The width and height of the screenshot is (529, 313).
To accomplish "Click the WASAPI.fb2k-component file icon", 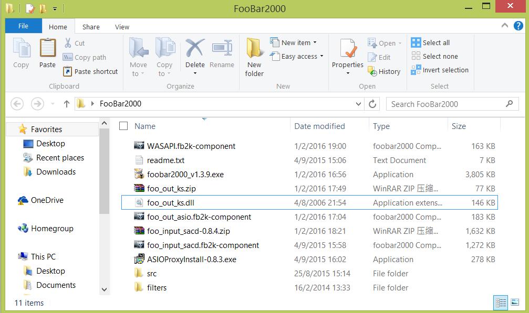I will [139, 146].
